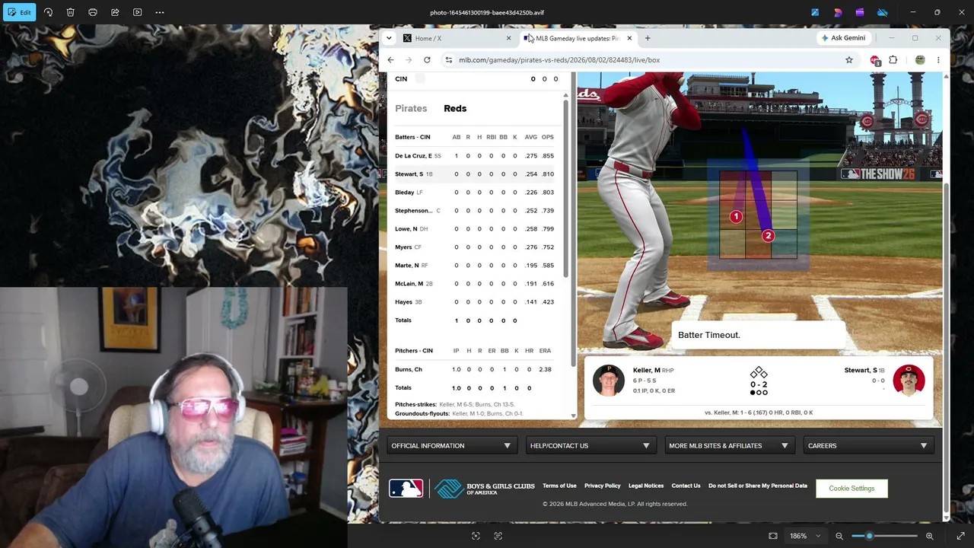The width and height of the screenshot is (974, 548).
Task: Close the MLB Gameday tab
Action: [x=629, y=38]
